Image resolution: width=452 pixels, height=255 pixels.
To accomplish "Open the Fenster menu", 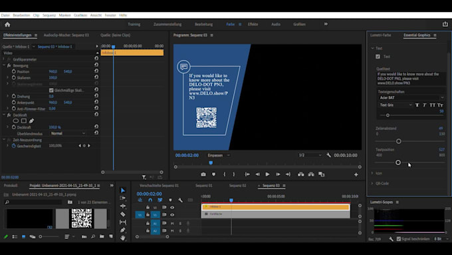I will coord(110,15).
